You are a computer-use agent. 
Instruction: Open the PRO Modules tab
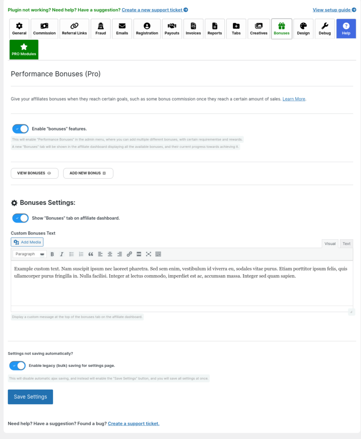click(x=24, y=50)
